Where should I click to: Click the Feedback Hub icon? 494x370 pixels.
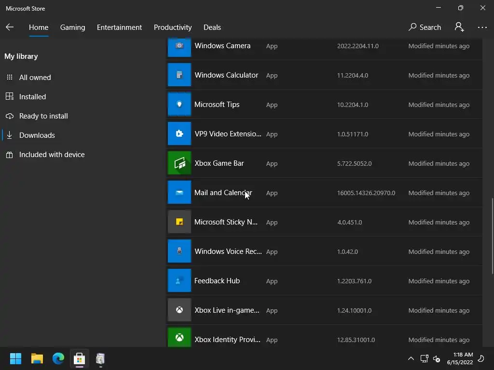[x=179, y=280]
